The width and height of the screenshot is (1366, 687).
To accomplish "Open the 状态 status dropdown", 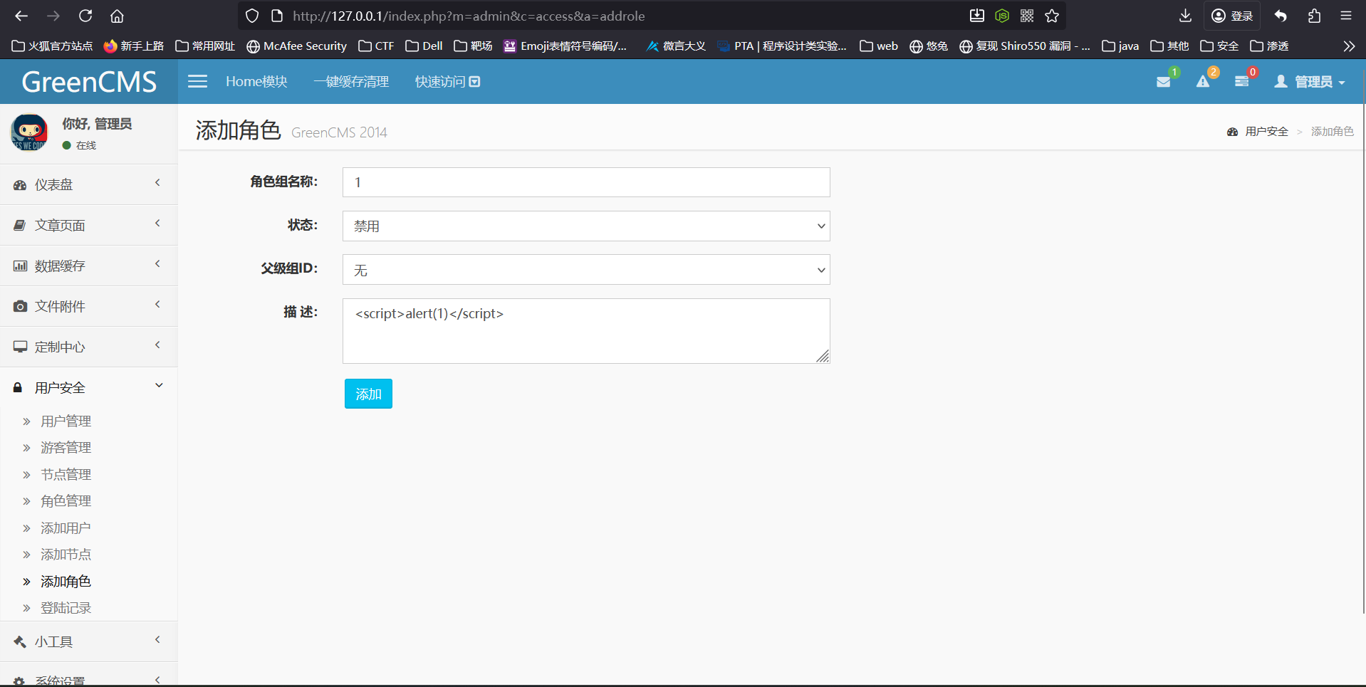I will 586,226.
